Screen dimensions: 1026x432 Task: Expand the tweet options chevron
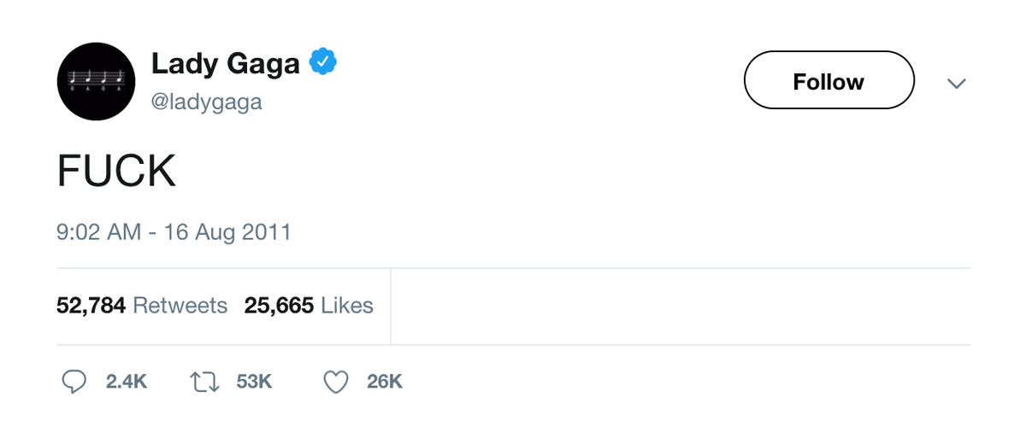tap(957, 83)
